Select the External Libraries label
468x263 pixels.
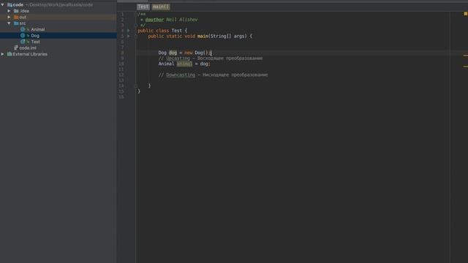tap(30, 54)
